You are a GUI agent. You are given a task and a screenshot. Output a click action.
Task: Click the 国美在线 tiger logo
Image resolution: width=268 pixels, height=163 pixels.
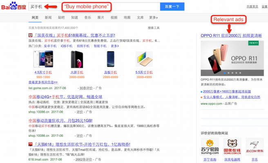[232, 147]
